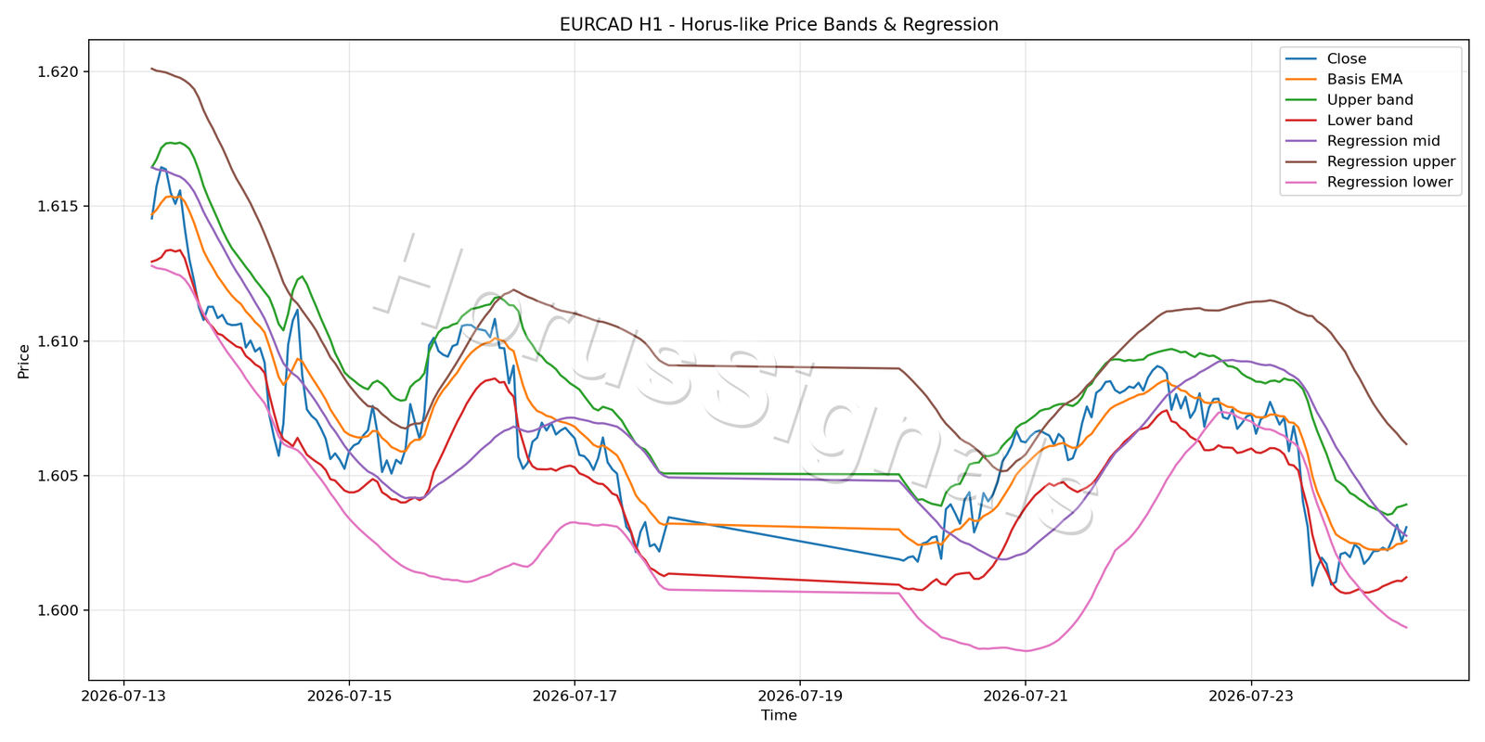Click the y-axis tick label 1.620
The height and width of the screenshot is (742, 1485).
59,71
